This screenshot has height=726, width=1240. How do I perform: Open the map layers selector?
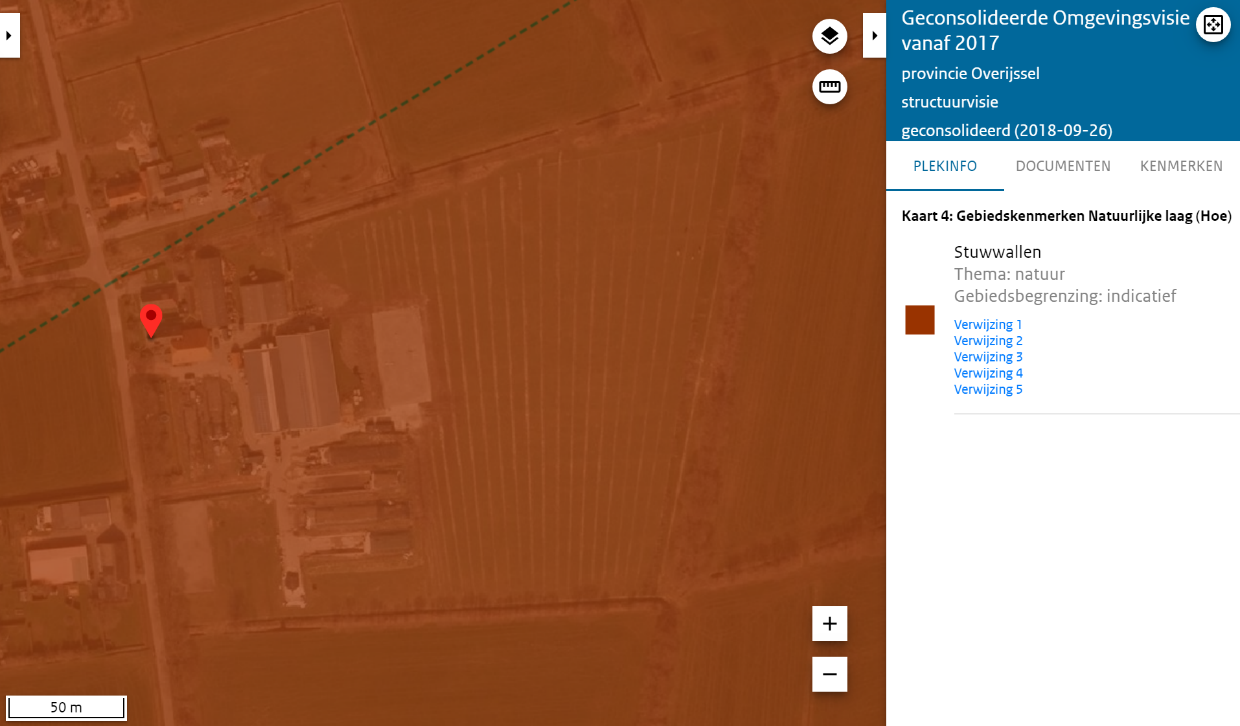point(829,36)
